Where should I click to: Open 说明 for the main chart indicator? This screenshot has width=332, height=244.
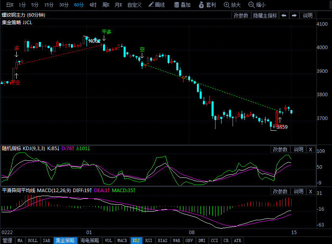tap(307, 15)
